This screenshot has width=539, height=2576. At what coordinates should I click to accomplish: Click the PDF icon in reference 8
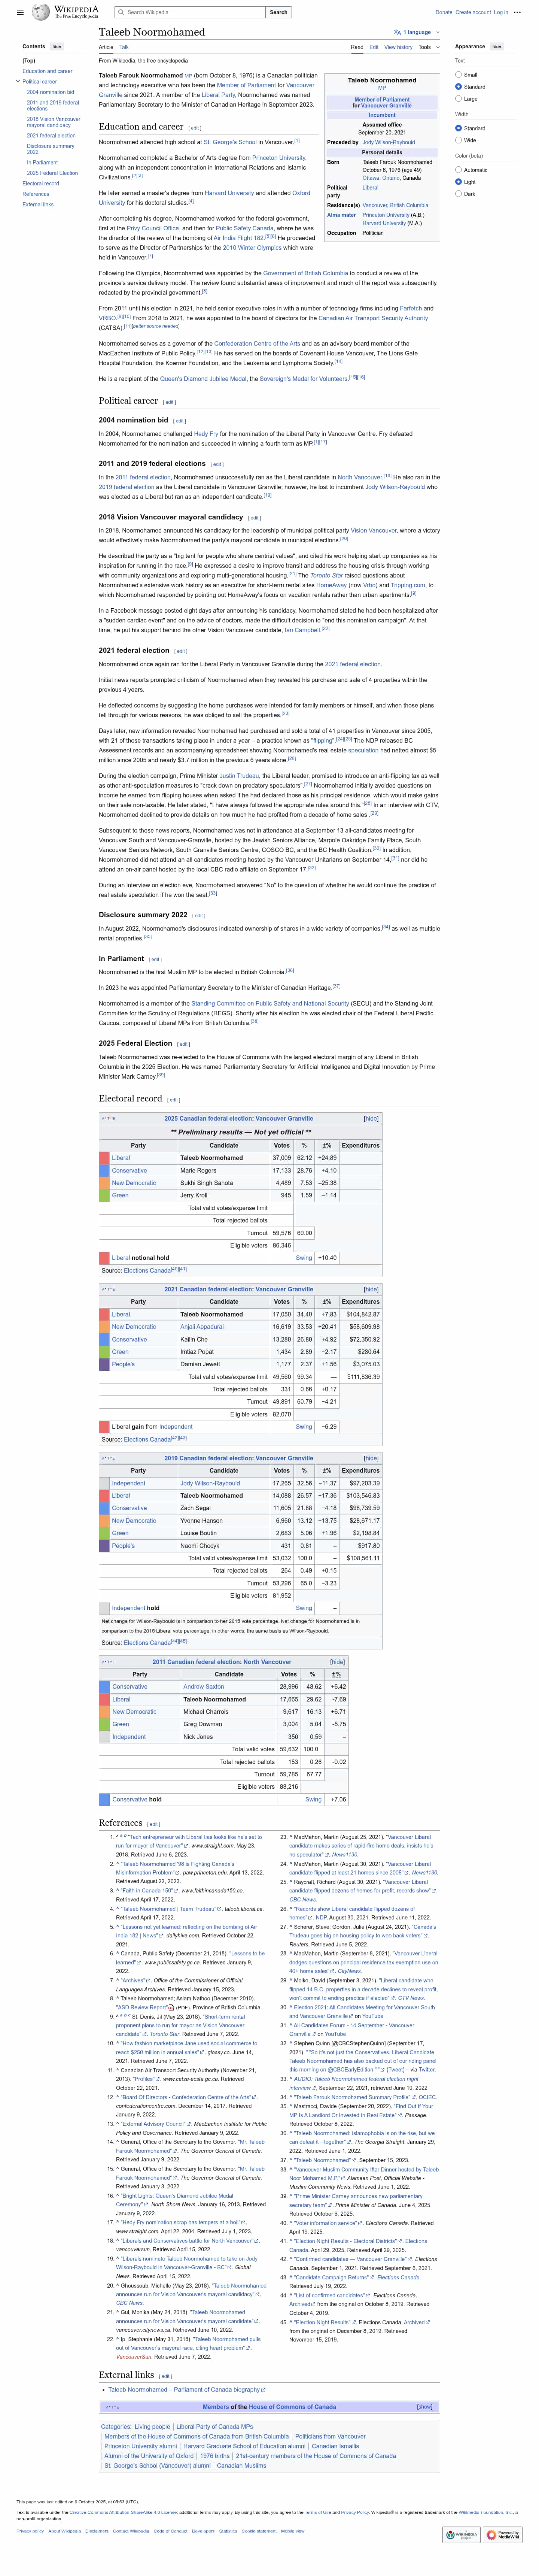click(x=171, y=2007)
